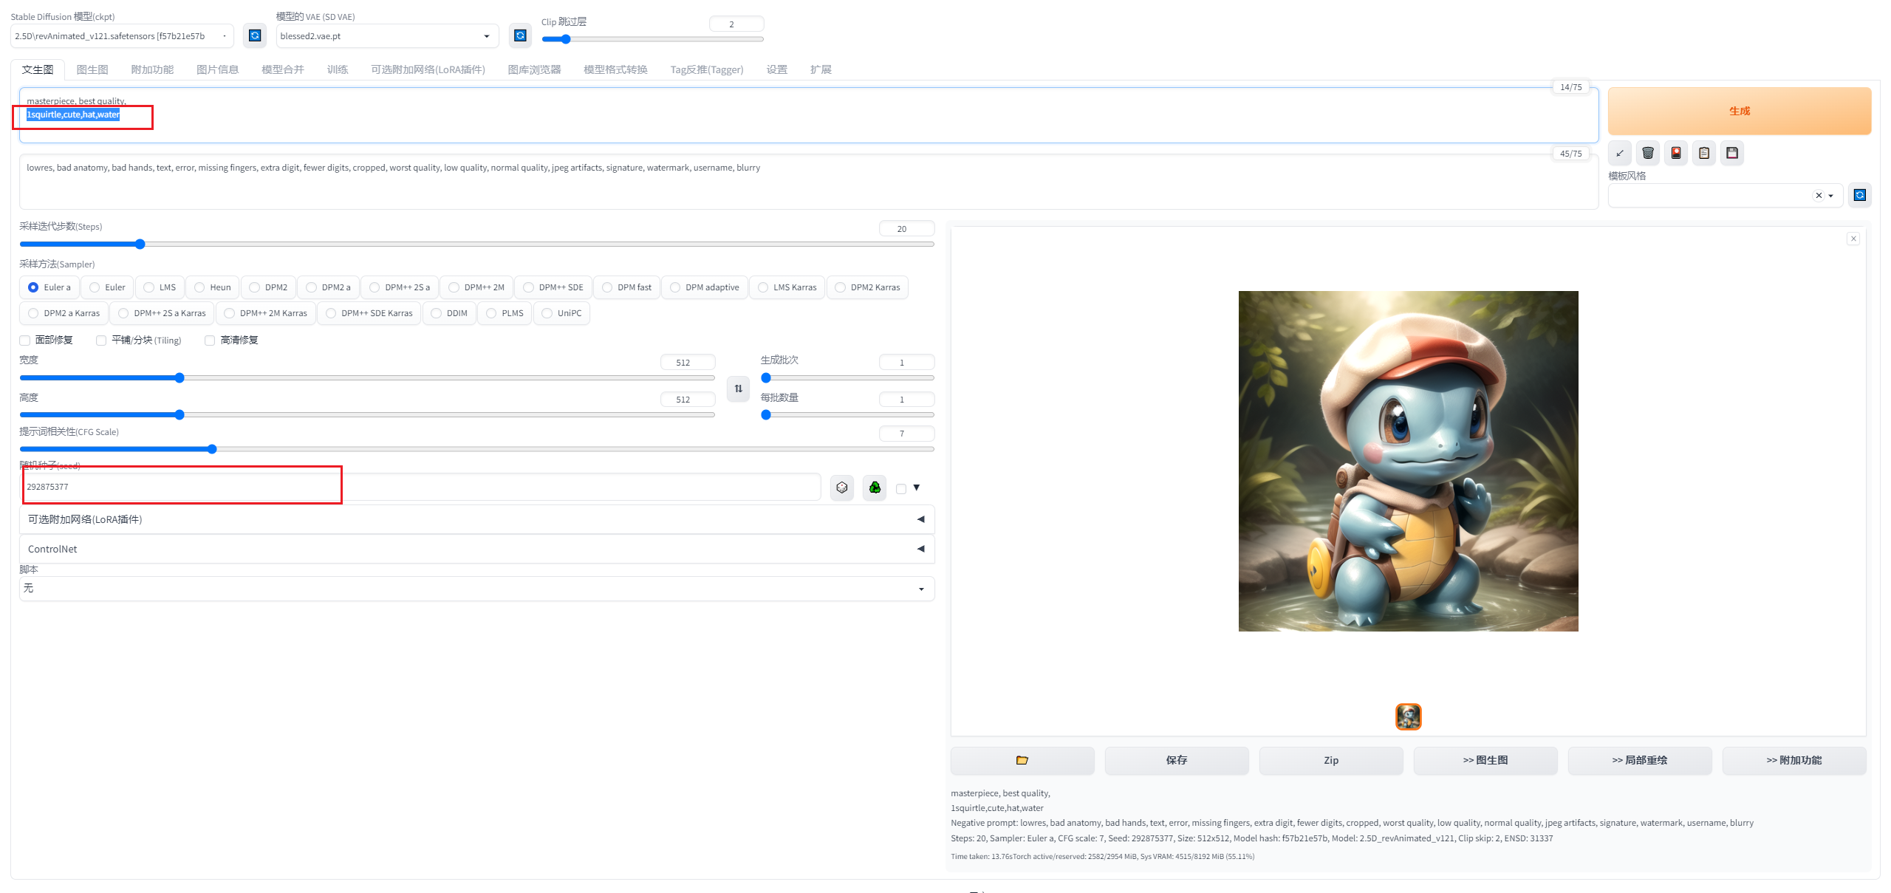This screenshot has height=893, width=1891.
Task: Open the Tag反推(Tagger) tab
Action: point(707,69)
